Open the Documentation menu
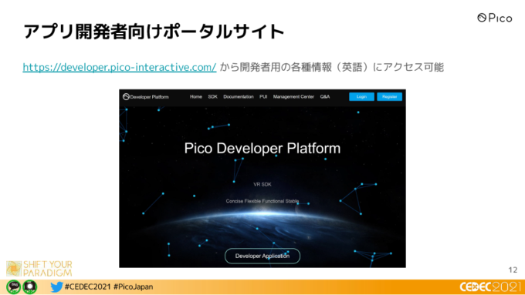The image size is (525, 295). pyautogui.click(x=239, y=96)
